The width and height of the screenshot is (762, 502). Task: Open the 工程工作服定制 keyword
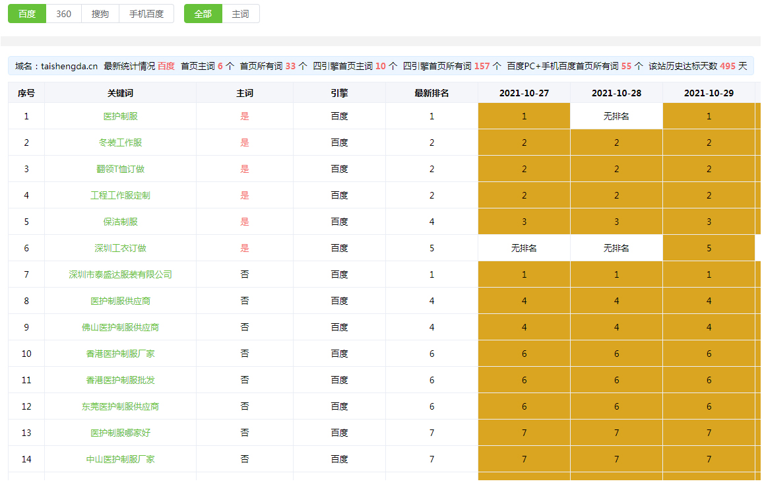tap(120, 195)
